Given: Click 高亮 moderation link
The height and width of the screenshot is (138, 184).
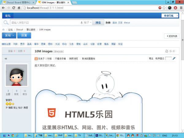Looking at the screenshot, I should point(29,44).
